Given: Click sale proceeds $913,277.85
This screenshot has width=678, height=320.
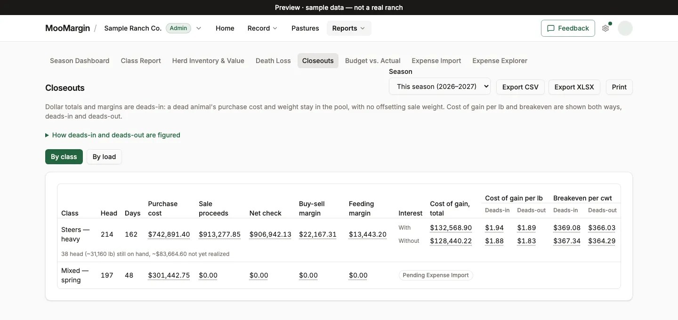Looking at the screenshot, I should [x=220, y=234].
